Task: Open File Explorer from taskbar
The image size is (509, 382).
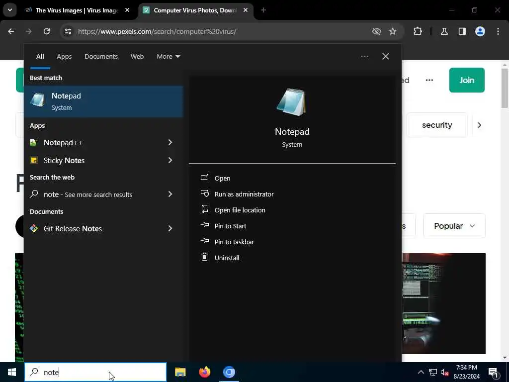Action: coord(180,372)
